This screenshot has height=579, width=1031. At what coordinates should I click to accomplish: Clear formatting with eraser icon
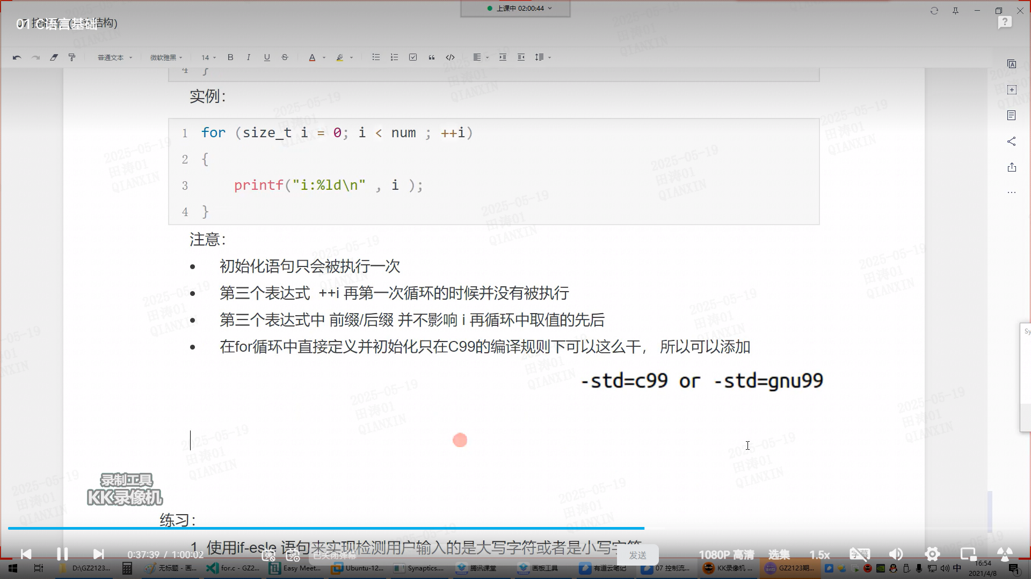point(54,57)
